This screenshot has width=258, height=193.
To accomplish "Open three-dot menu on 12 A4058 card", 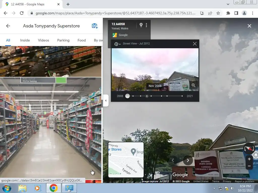I will 146,25.
